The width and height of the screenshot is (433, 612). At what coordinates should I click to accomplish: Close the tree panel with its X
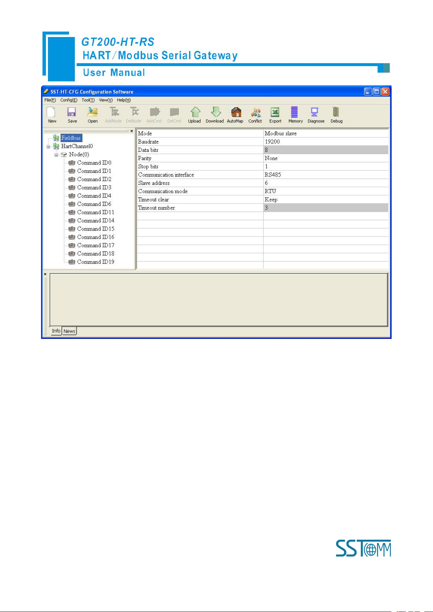(131, 131)
